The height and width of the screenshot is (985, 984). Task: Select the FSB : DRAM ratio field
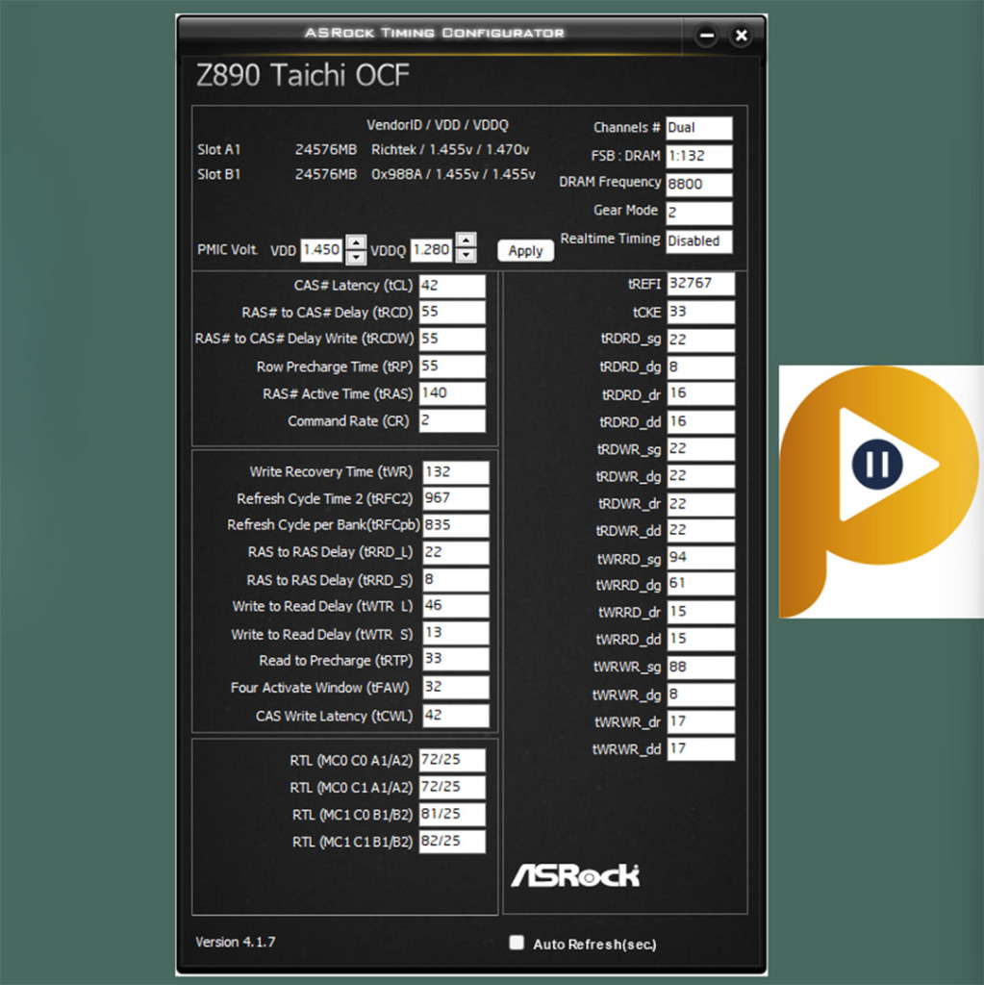coord(698,157)
